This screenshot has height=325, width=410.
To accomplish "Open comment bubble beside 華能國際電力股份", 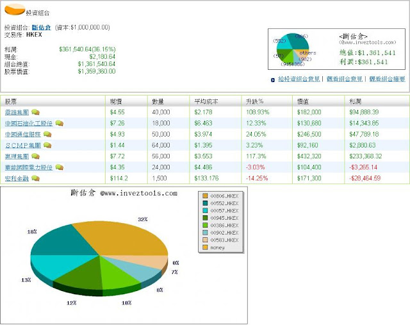I will click(60, 167).
